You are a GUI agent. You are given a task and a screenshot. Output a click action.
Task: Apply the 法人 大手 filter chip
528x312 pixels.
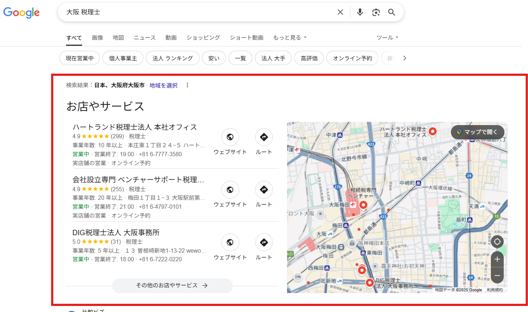tap(273, 58)
